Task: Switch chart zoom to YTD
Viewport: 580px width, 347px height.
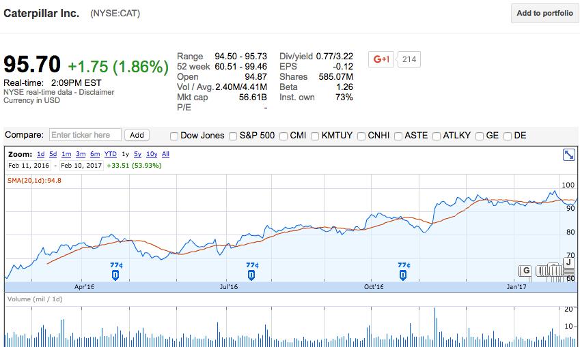Action: (110, 154)
